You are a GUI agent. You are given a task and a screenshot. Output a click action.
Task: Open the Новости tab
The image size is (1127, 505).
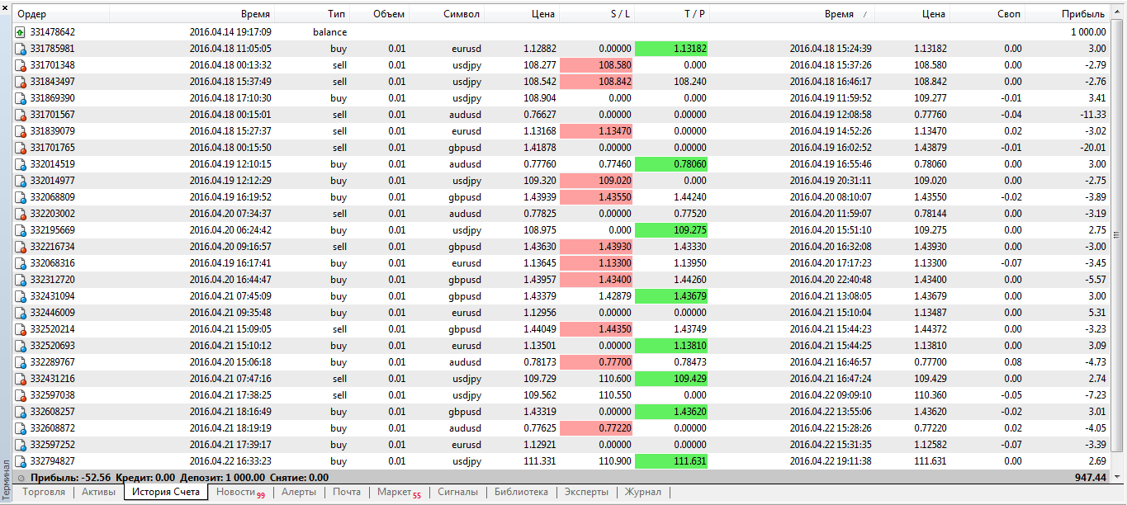pyautogui.click(x=240, y=492)
